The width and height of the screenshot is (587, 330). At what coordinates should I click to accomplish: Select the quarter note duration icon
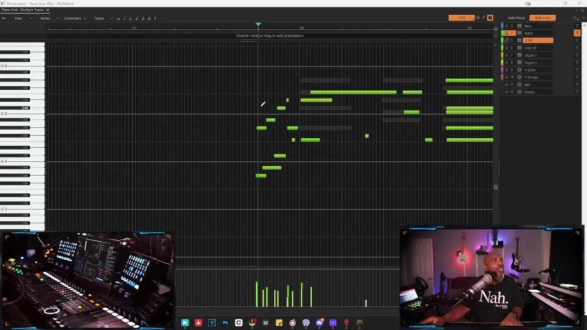click(130, 18)
